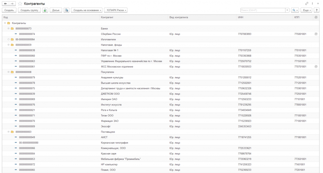Select Коммунальщик, ООО row
The image size is (323, 173).
161,148
